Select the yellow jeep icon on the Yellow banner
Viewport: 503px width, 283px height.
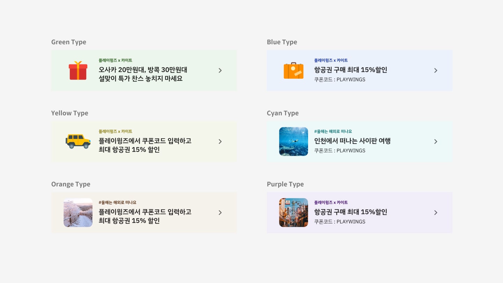(78, 141)
